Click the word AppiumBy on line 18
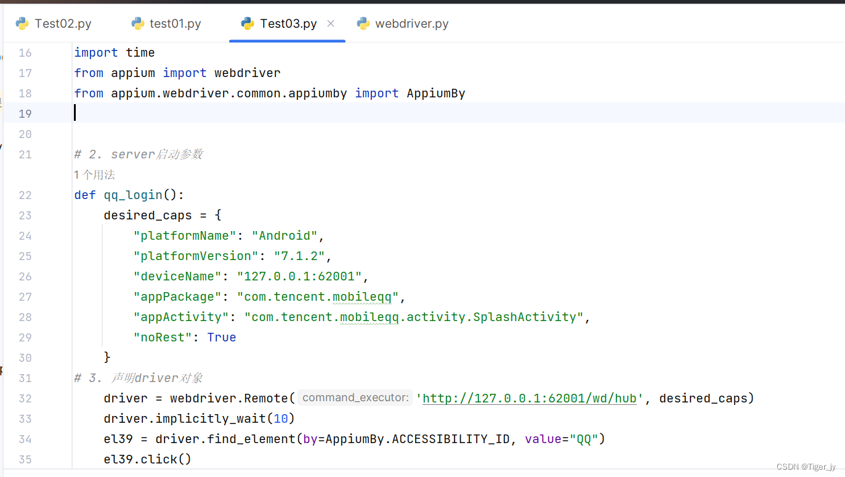This screenshot has height=477, width=845. click(x=435, y=93)
